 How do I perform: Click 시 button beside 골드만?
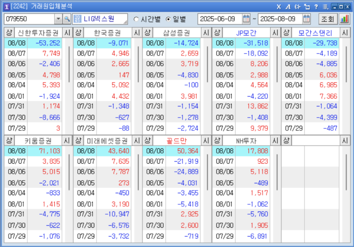[x=206, y=141]
